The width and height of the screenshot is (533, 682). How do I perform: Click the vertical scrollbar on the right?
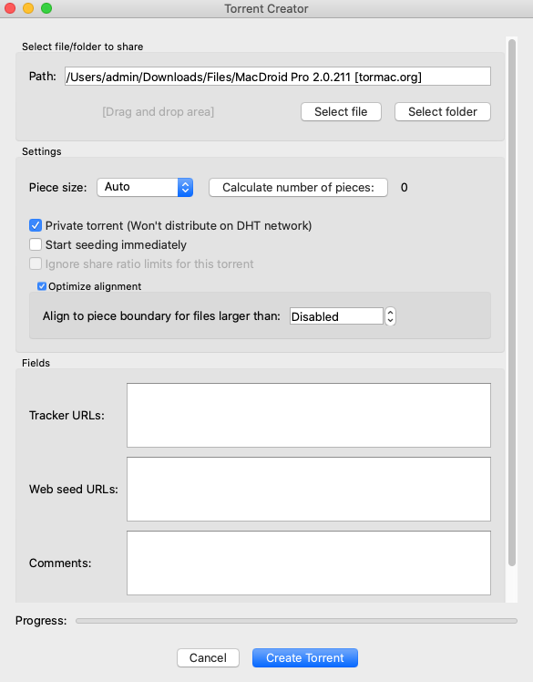pos(512,303)
